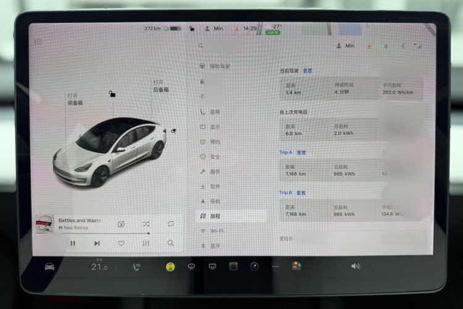
Task: Open the charge port icon beside the car
Action: [x=173, y=130]
